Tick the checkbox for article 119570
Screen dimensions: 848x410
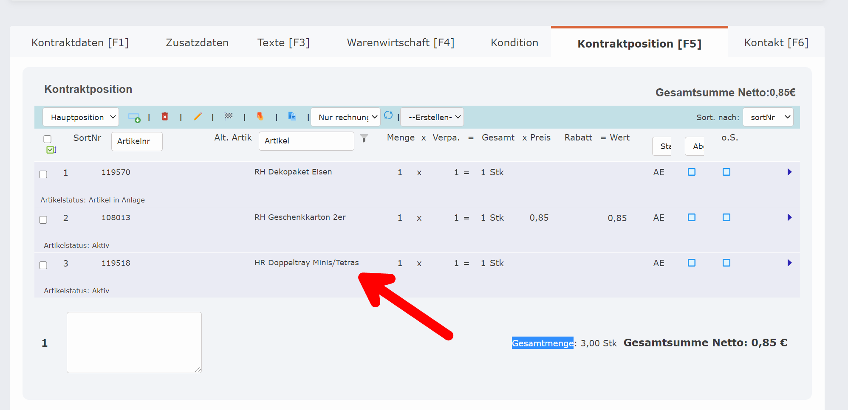pos(43,174)
